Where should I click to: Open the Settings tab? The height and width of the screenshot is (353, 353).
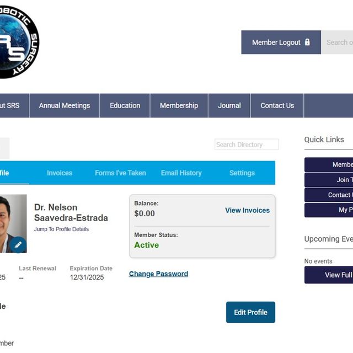(242, 173)
